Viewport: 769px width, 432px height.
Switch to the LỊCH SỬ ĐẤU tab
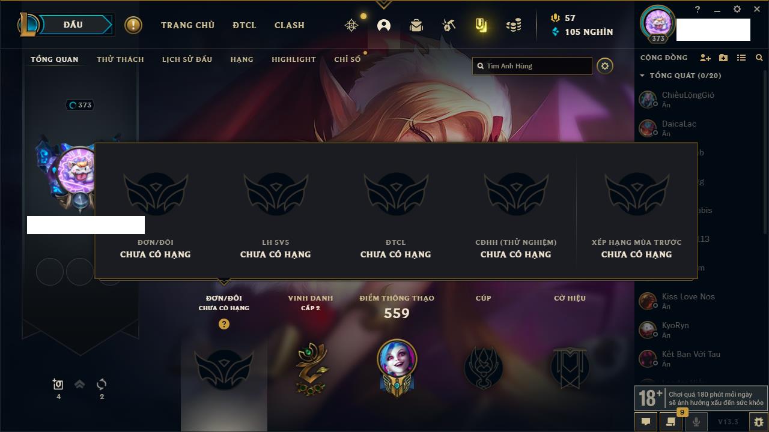187,59
